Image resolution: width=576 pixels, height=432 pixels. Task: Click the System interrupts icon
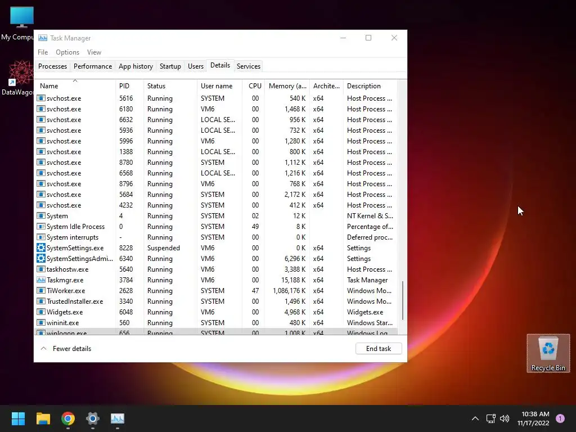coord(40,237)
